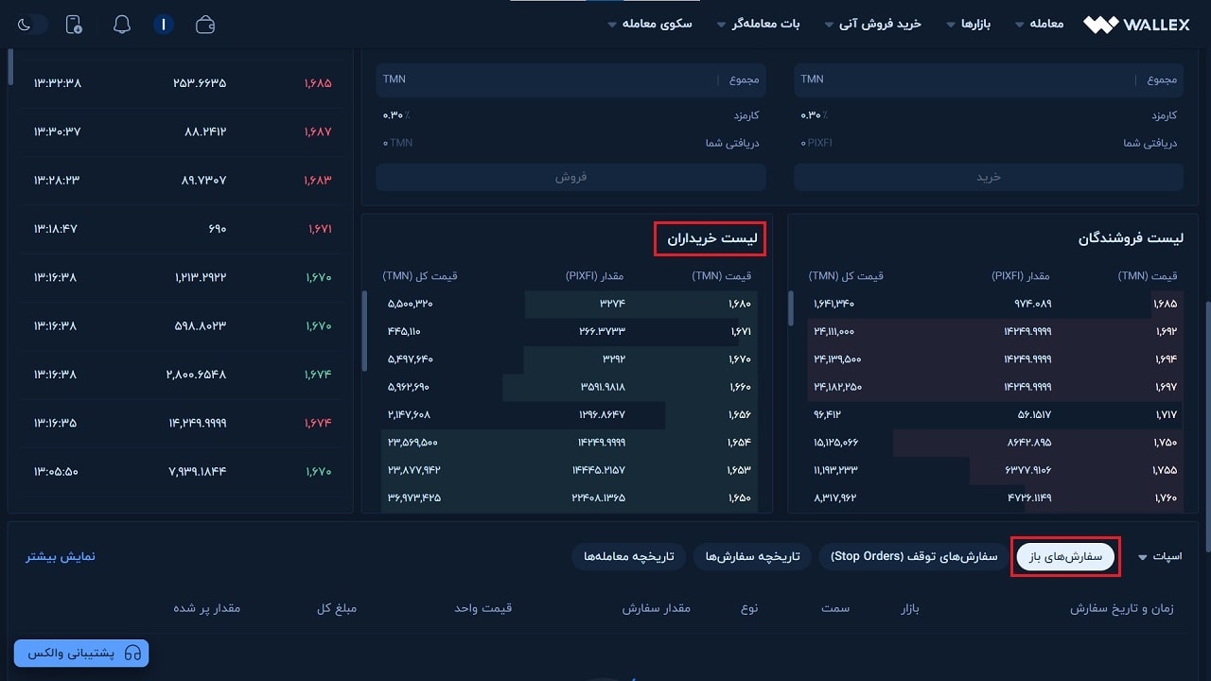The width and height of the screenshot is (1211, 681).
Task: Select buyers list price ۱,۶۵۴
Action: tap(741, 442)
